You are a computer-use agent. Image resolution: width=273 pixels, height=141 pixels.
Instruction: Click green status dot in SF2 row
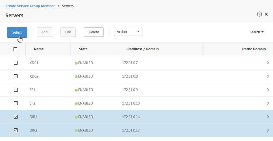(x=76, y=104)
